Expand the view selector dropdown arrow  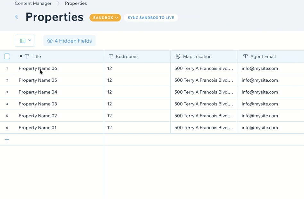pyautogui.click(x=30, y=40)
